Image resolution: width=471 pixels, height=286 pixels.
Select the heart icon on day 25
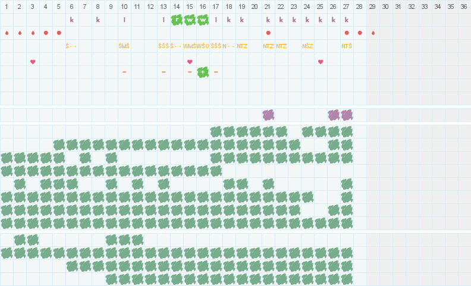tap(321, 62)
